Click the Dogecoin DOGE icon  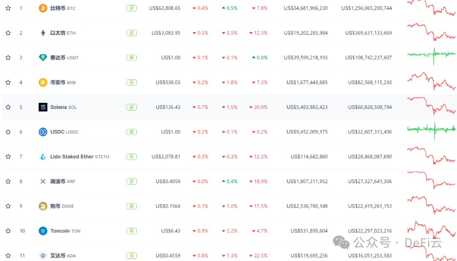pyautogui.click(x=43, y=206)
